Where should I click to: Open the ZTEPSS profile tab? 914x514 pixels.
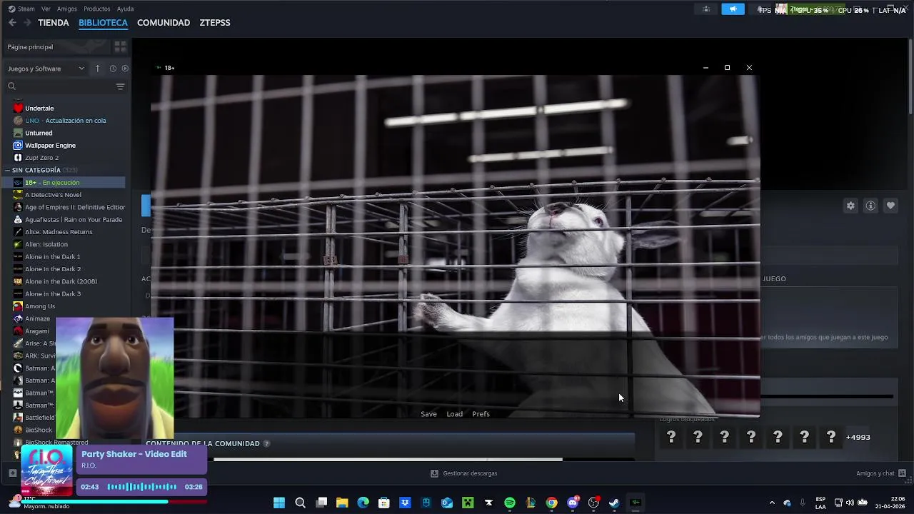point(215,23)
